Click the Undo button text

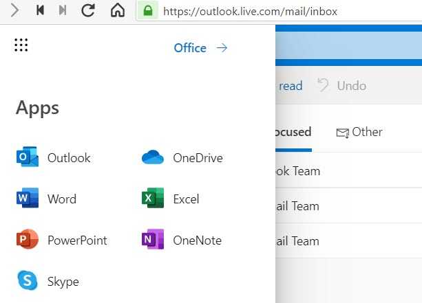click(x=352, y=86)
